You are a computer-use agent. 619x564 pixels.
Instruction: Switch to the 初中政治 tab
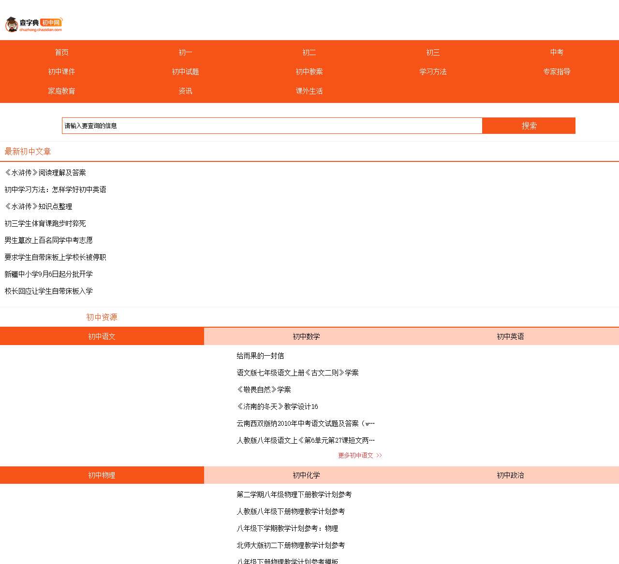(x=510, y=475)
